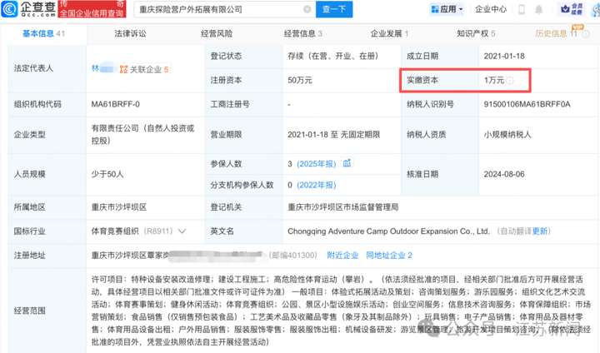Click the Qcc.com logo icon

tap(9, 9)
